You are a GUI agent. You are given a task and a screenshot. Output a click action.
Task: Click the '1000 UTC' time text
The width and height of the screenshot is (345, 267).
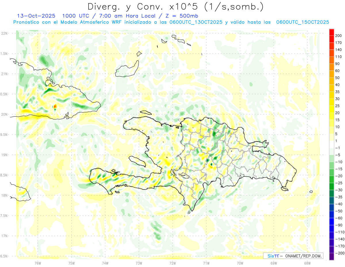pos(76,16)
